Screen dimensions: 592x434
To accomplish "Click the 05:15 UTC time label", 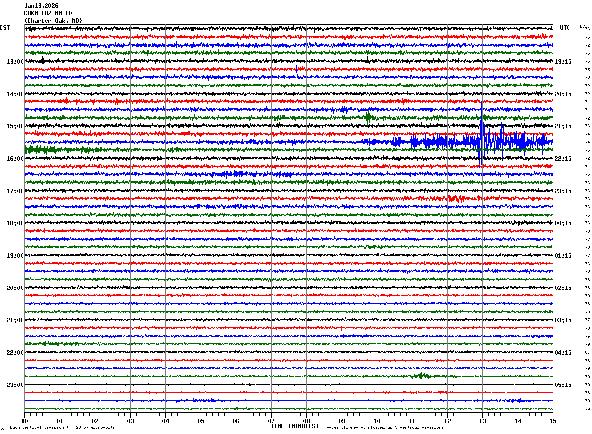I will (563, 385).
